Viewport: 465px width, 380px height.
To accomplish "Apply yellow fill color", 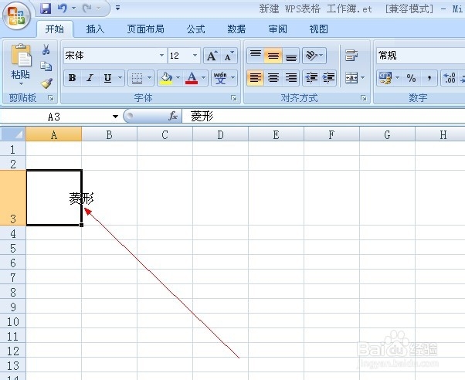I will [166, 78].
